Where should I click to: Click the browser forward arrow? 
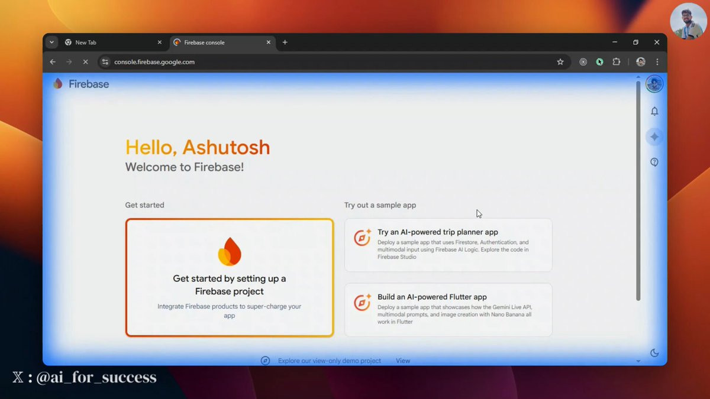pyautogui.click(x=69, y=61)
